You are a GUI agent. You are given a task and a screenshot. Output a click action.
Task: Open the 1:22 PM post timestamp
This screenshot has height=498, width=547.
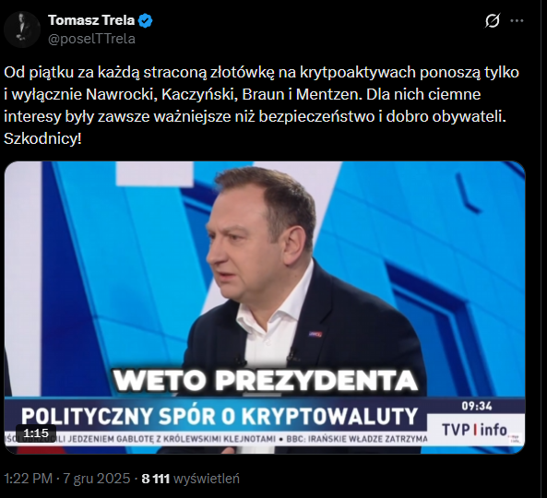click(28, 479)
